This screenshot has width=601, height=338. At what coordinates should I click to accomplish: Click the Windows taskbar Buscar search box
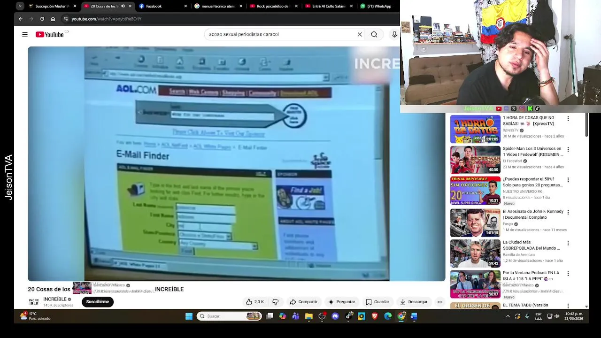[x=230, y=316]
